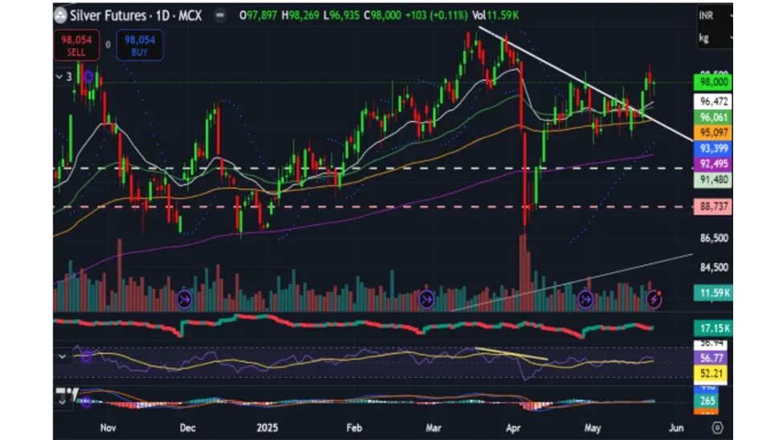Image resolution: width=783 pixels, height=440 pixels.
Task: Click the pink 88,737 price level label
Action: point(713,206)
